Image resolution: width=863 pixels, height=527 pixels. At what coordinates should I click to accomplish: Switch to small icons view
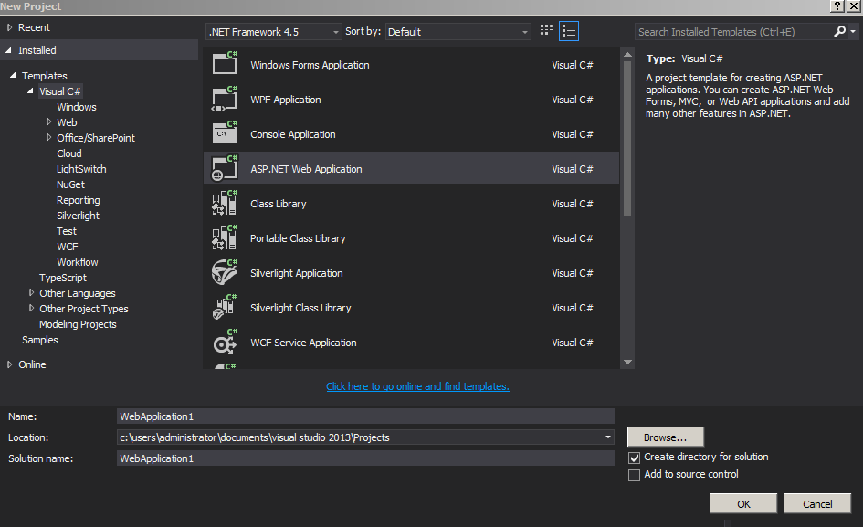pyautogui.click(x=546, y=31)
